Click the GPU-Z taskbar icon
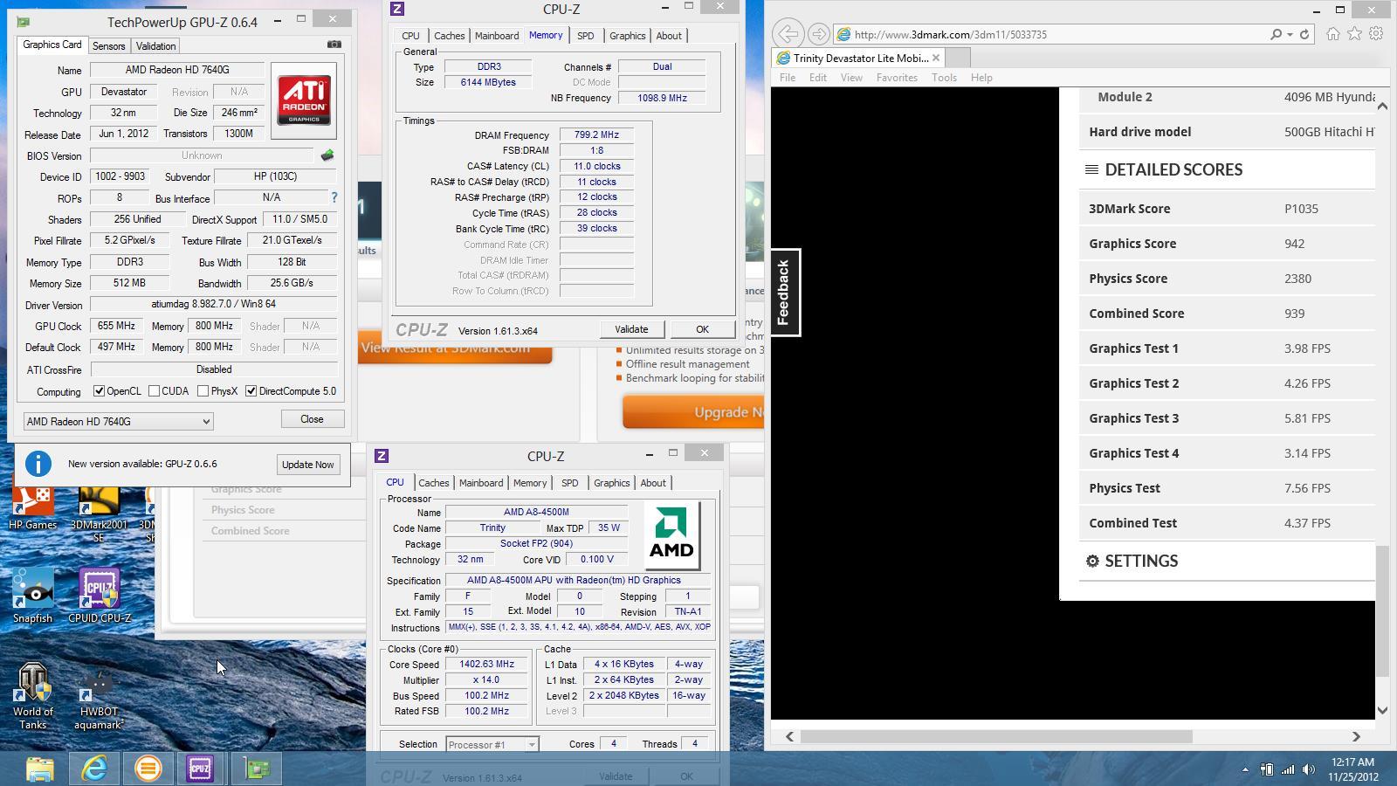The width and height of the screenshot is (1397, 786). [x=256, y=769]
